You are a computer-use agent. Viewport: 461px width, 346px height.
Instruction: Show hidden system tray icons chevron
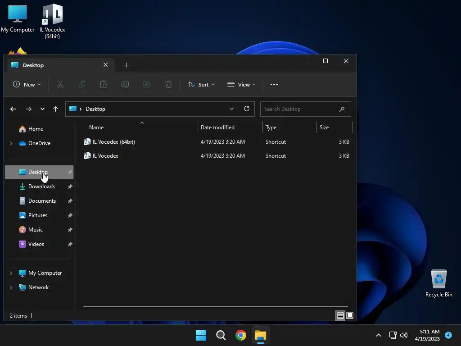[x=379, y=335]
